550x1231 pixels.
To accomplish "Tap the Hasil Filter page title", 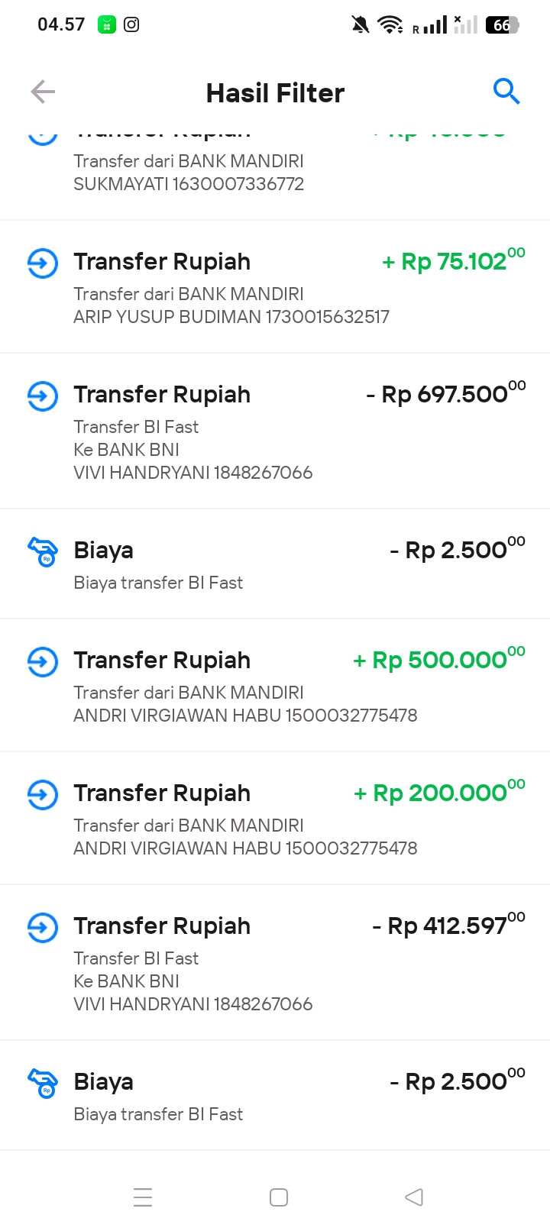I will [x=275, y=93].
